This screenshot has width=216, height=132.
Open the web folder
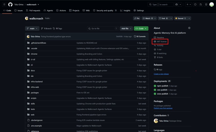click(32, 115)
